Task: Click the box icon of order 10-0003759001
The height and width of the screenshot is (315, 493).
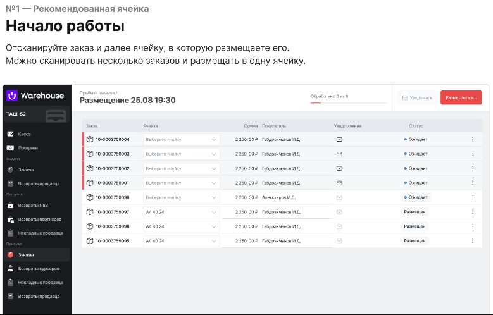Action: [x=90, y=183]
